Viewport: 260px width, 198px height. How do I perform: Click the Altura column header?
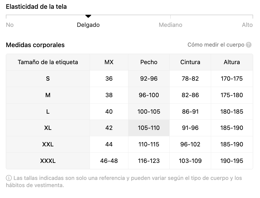(x=232, y=62)
